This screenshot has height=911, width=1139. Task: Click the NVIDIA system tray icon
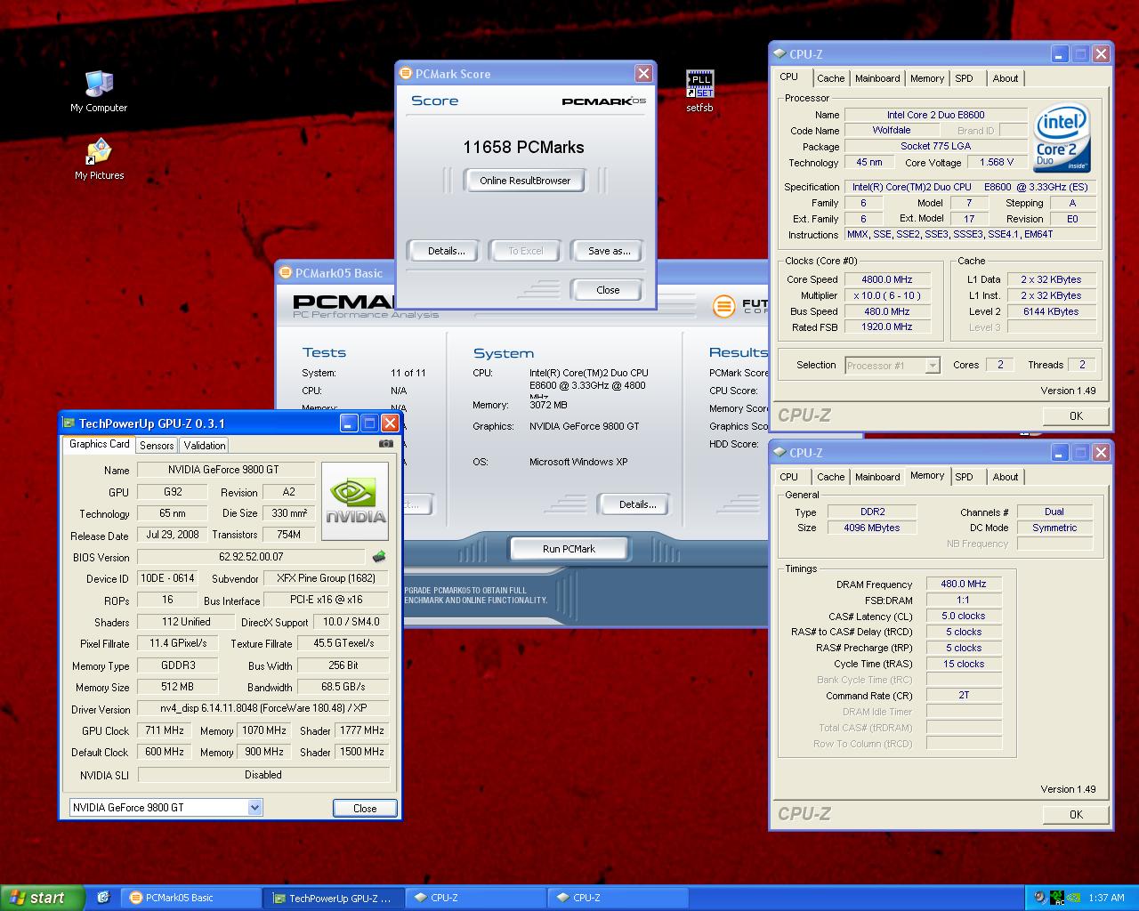click(x=1073, y=898)
